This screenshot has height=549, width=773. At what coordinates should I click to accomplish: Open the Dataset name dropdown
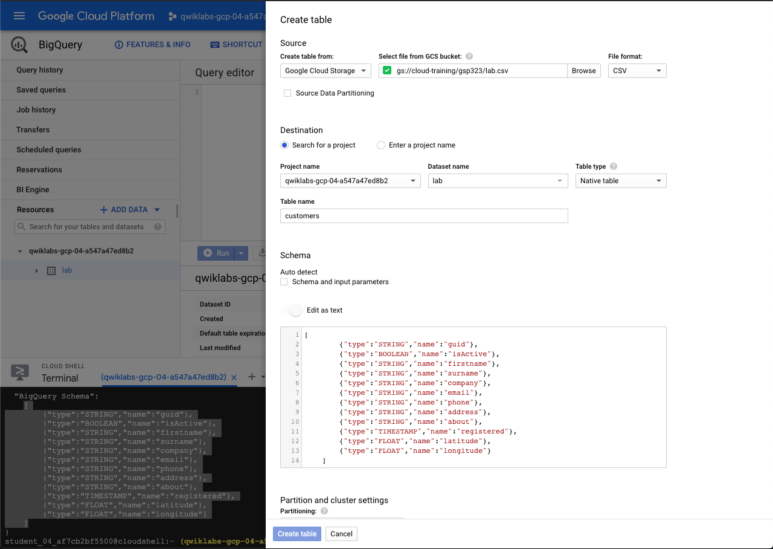point(498,181)
